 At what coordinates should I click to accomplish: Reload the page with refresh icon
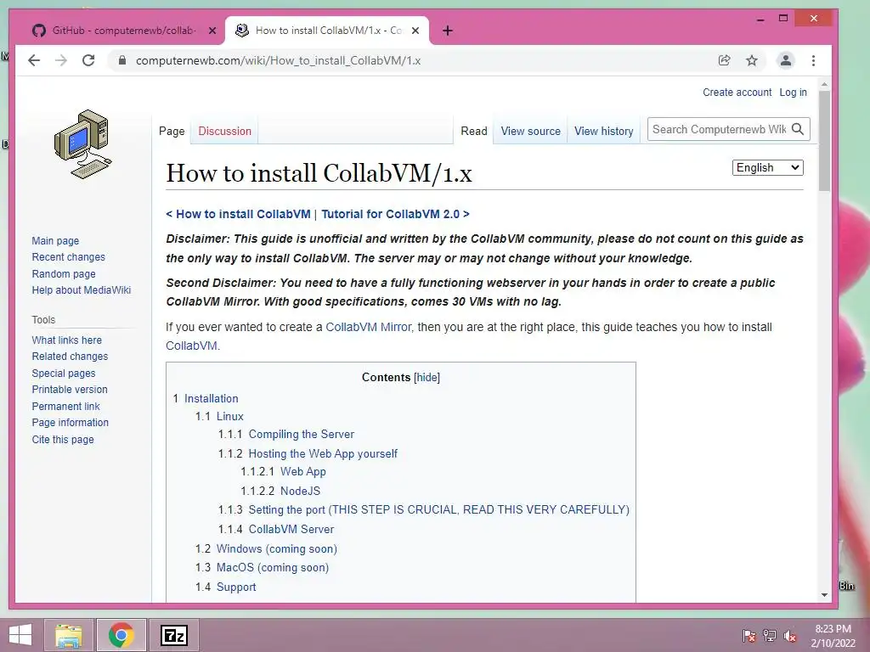point(88,60)
